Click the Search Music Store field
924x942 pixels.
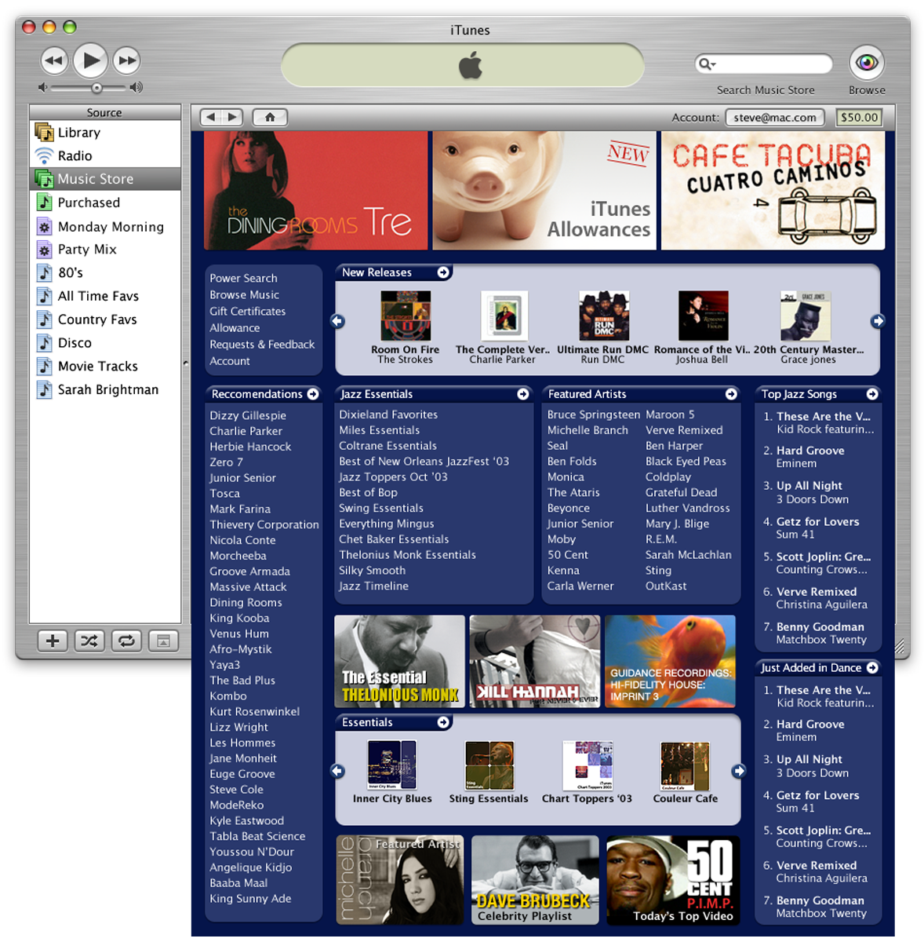(x=764, y=64)
